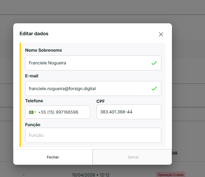Screen dimensions: 205x177
Task: Close the Editar dados dialog with X
Action: [x=161, y=34]
